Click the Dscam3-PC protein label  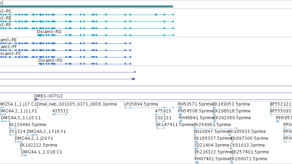10,54
